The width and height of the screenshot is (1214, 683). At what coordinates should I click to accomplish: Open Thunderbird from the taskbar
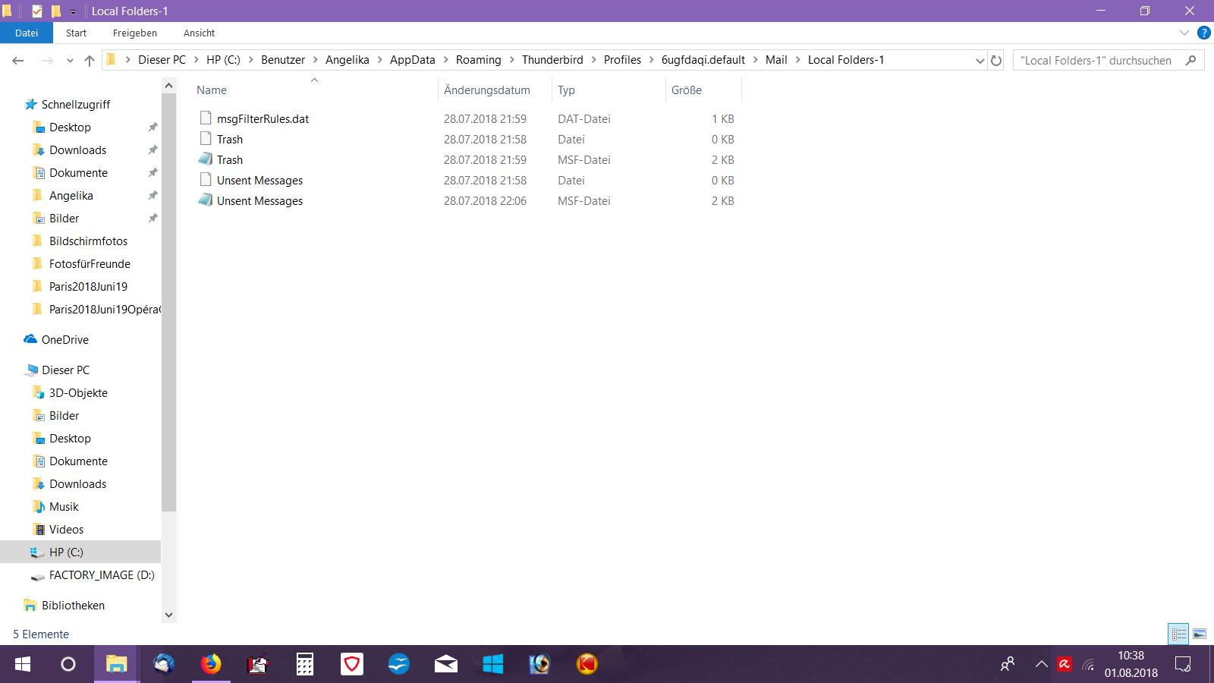pos(164,664)
